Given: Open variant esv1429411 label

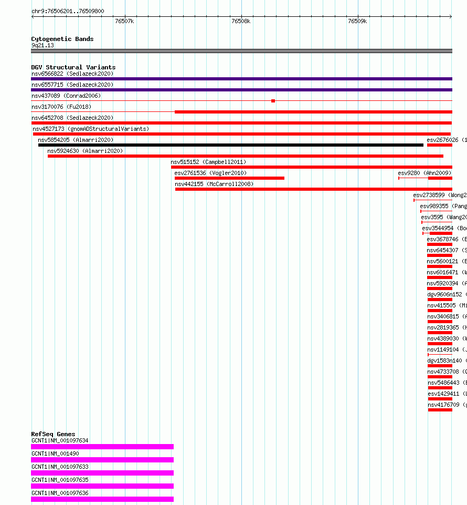Looking at the screenshot, I should tap(448, 393).
